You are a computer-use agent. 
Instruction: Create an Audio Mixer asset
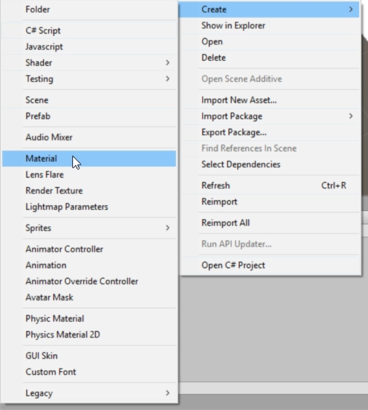tap(89, 137)
